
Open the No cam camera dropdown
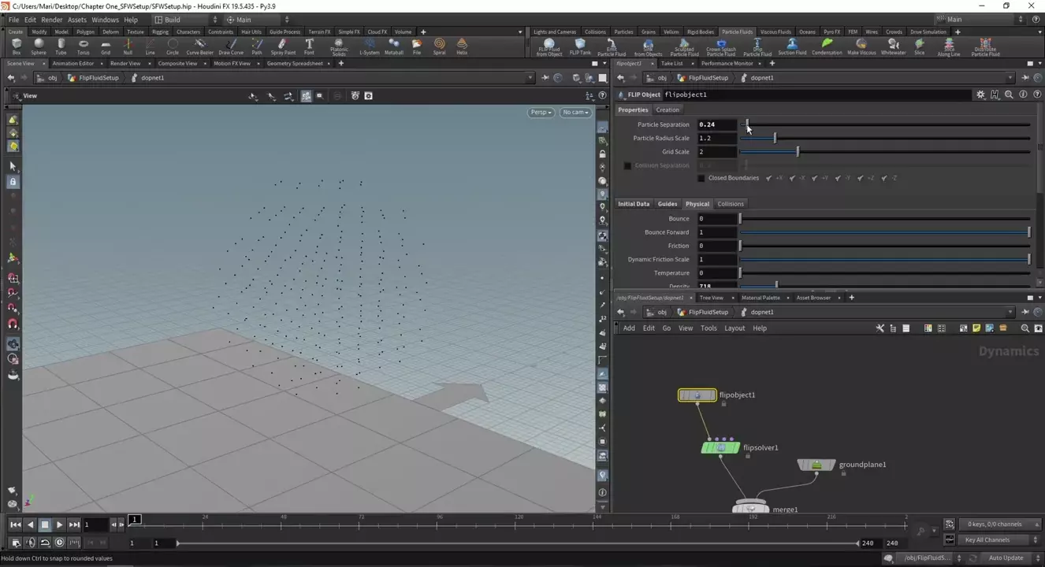[575, 113]
